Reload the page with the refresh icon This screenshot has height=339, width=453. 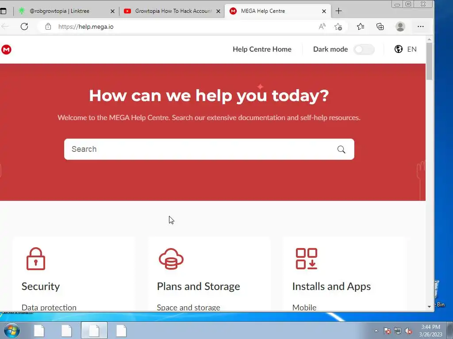24,26
